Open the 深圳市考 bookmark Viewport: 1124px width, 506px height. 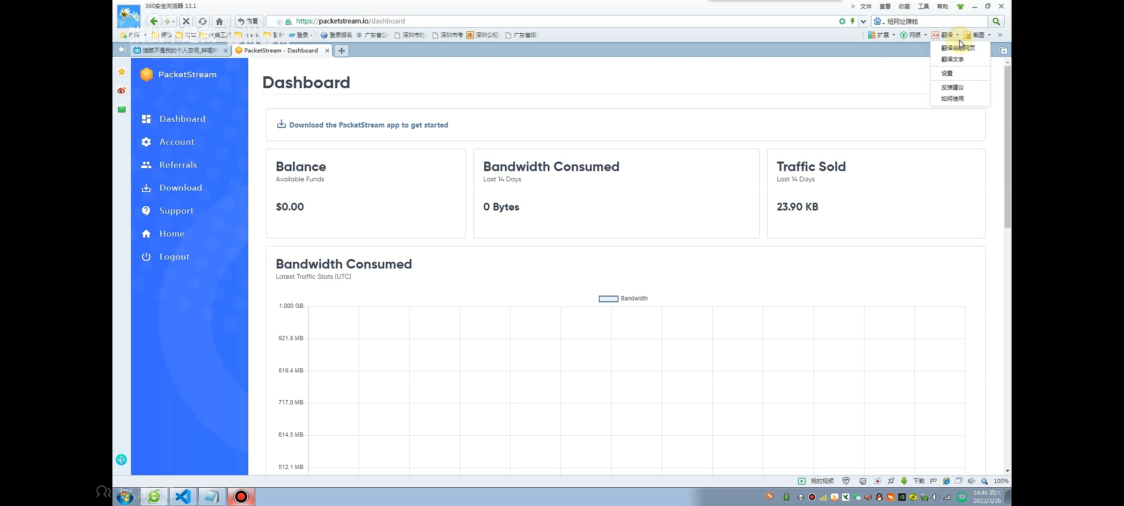448,35
